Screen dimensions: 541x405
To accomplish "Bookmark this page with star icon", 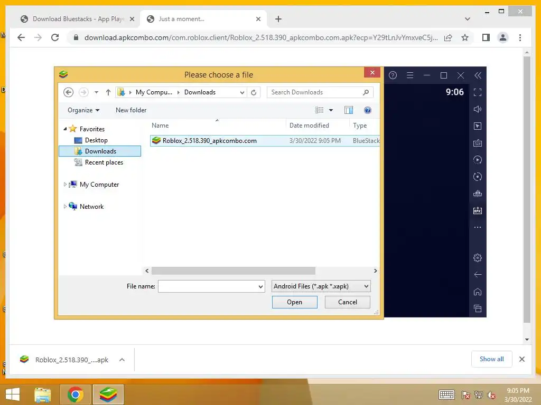I will coord(465,37).
